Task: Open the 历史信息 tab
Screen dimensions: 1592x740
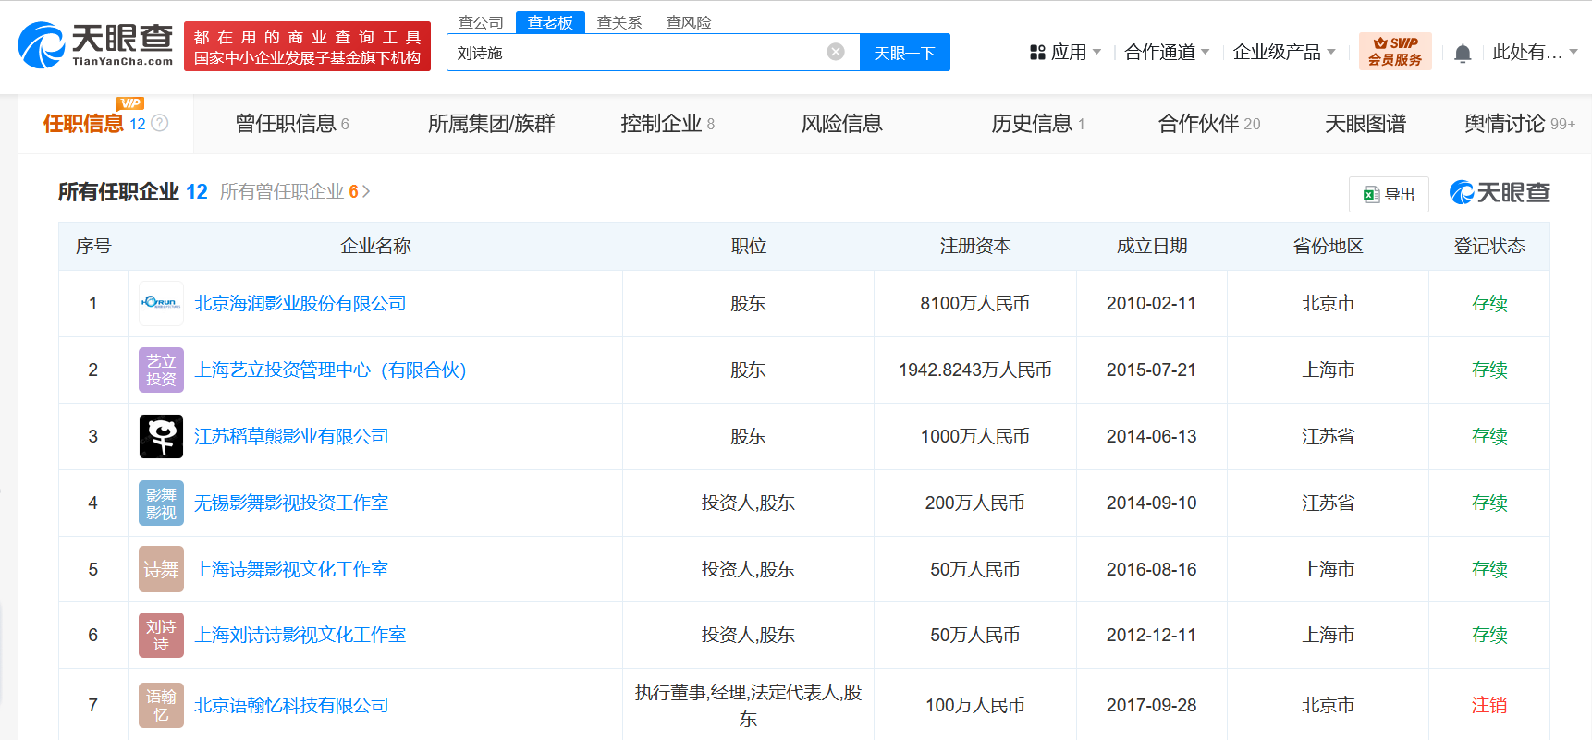Action: coord(1037,123)
